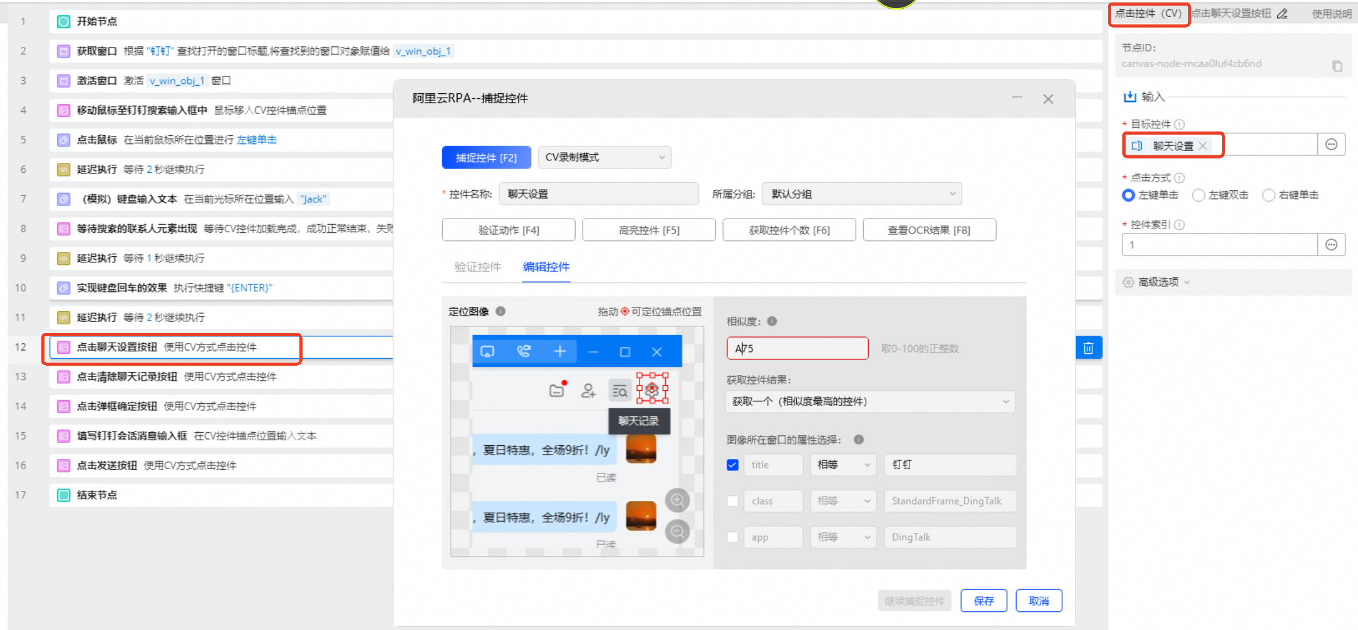1358x630 pixels.
Task: Copy the node ID with the copy icon
Action: pos(1337,66)
